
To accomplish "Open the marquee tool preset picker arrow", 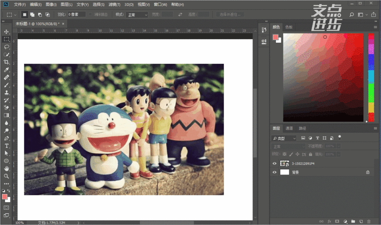I will click(x=15, y=15).
